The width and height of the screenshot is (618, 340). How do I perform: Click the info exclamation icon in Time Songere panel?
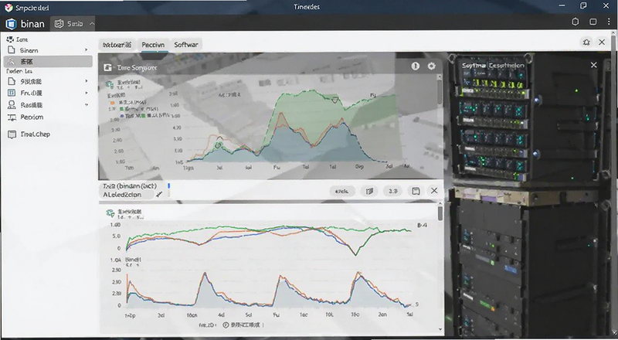tap(415, 66)
